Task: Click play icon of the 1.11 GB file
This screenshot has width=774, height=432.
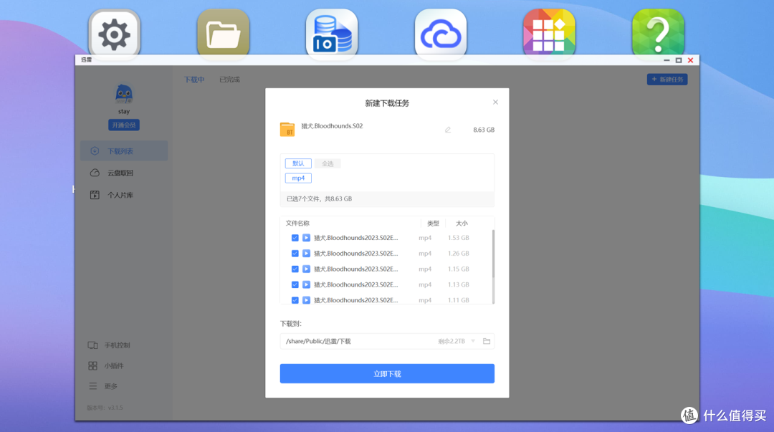Action: tap(307, 300)
